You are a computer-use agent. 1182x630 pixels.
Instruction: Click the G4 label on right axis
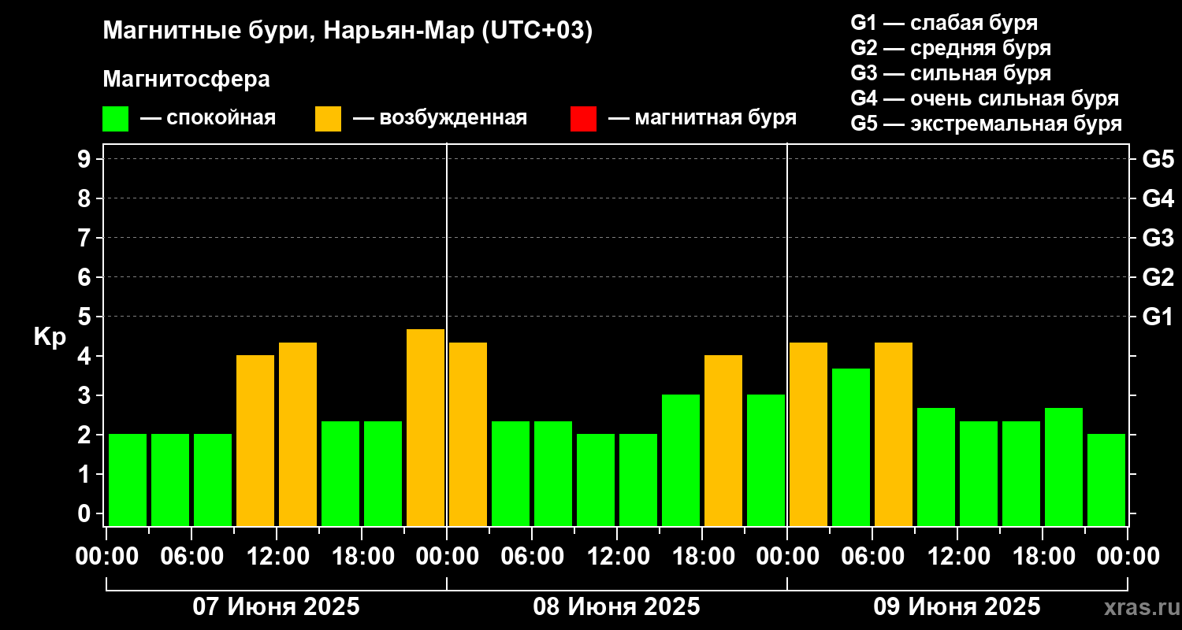(1158, 198)
